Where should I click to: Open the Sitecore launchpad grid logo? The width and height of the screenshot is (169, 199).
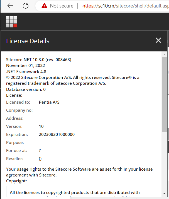click(11, 22)
